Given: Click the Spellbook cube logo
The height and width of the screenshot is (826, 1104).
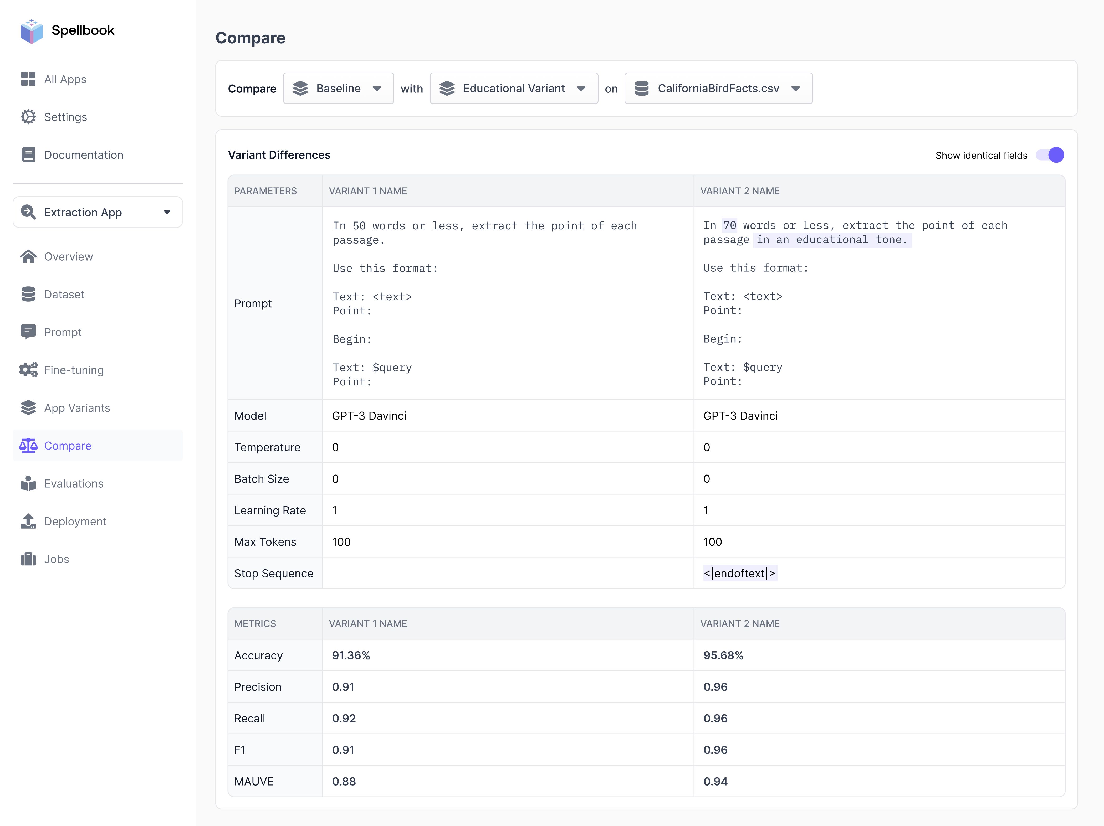Looking at the screenshot, I should [x=32, y=31].
